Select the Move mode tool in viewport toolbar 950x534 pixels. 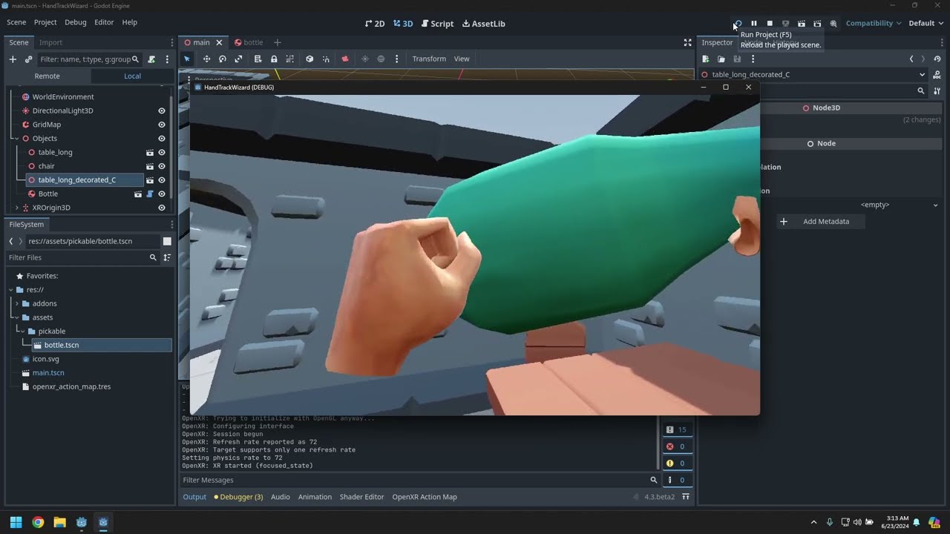[206, 59]
